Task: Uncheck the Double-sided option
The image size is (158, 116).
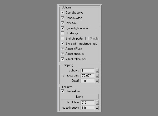Action: point(62,18)
